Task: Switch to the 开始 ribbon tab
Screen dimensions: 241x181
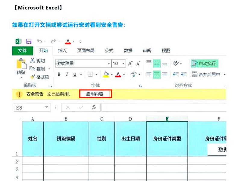Action: 43,50
